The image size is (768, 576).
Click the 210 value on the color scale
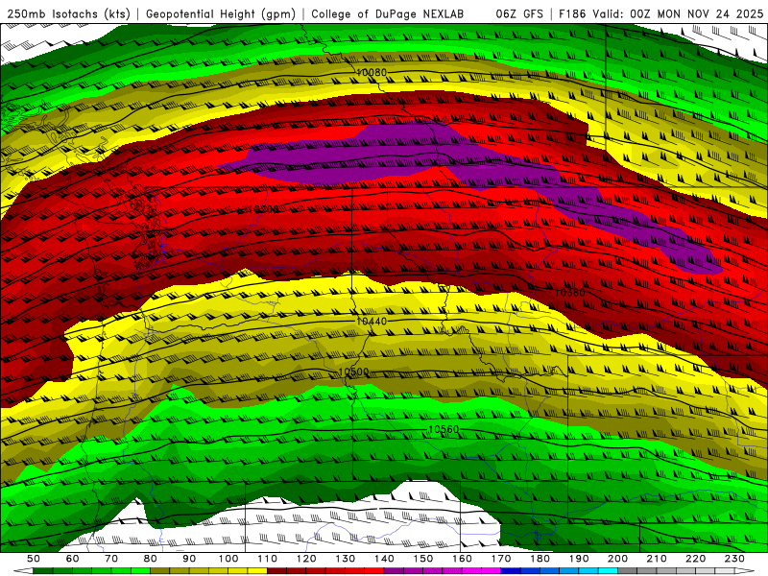[x=657, y=559]
